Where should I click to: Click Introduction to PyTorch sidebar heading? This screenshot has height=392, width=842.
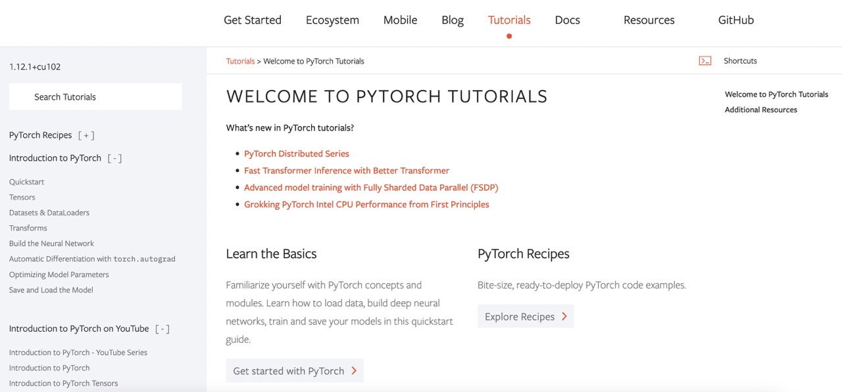pos(55,158)
